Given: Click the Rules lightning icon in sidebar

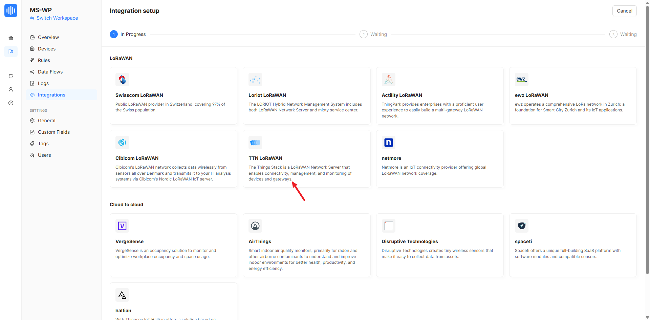Looking at the screenshot, I should pos(32,60).
